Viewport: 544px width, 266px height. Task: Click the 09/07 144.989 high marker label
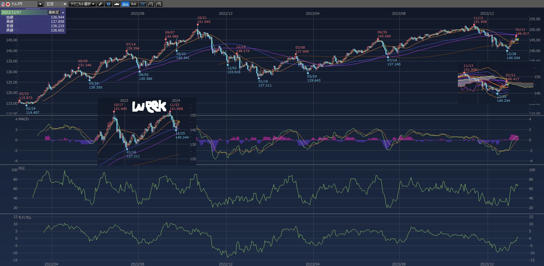[172, 35]
